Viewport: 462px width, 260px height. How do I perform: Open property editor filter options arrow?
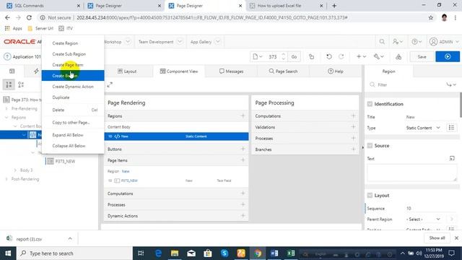coord(450,84)
